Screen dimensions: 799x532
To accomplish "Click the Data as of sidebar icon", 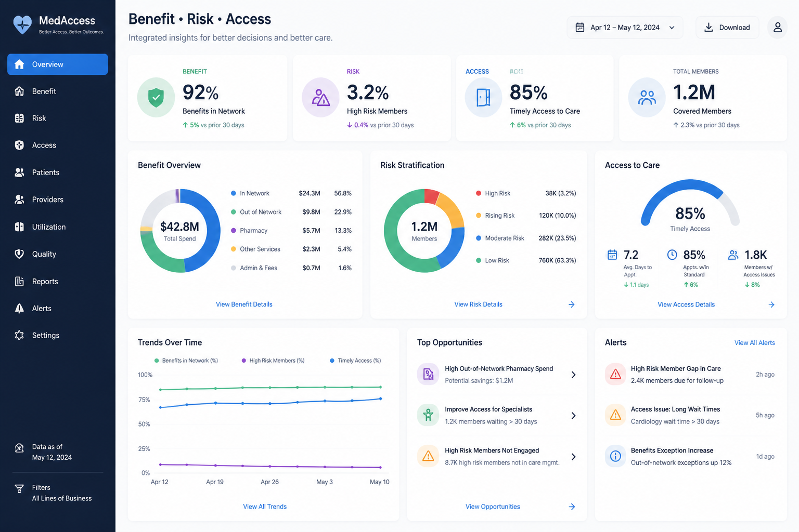I will tap(19, 448).
